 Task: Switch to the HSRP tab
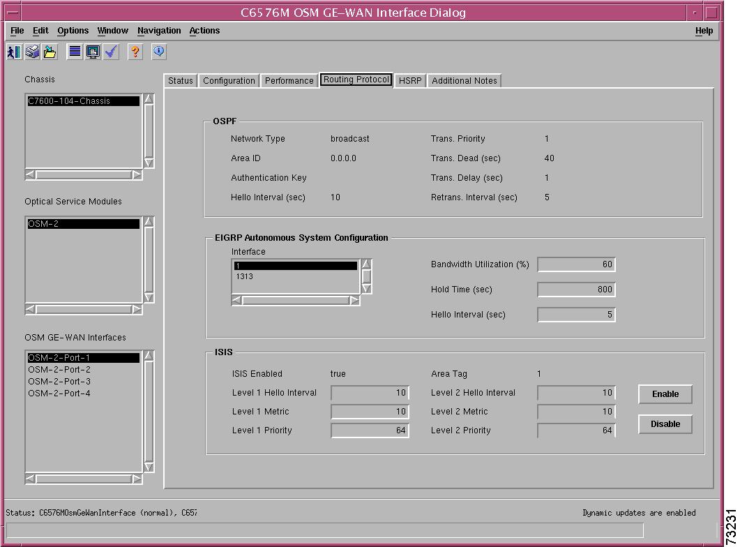click(410, 81)
